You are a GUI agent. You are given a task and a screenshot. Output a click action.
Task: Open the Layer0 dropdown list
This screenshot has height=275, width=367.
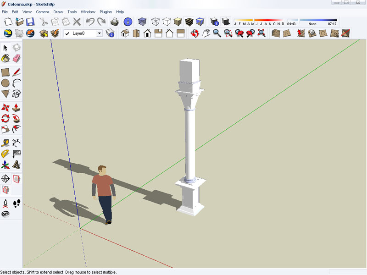(99, 33)
